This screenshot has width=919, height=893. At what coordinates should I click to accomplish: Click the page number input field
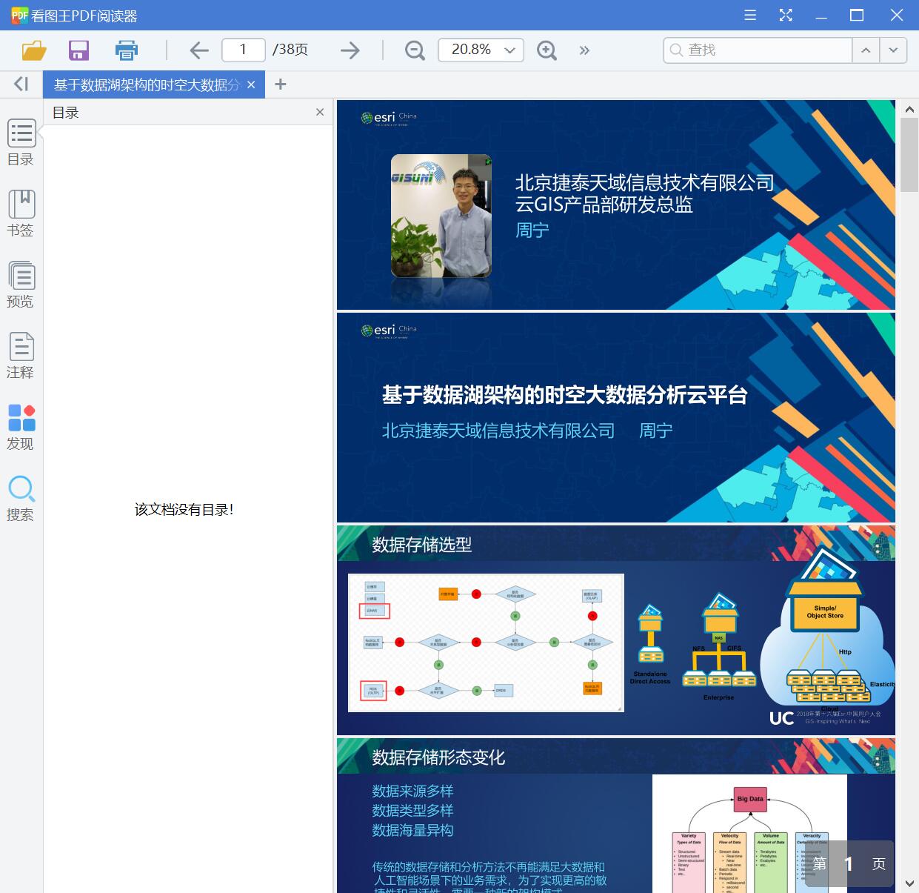click(243, 50)
